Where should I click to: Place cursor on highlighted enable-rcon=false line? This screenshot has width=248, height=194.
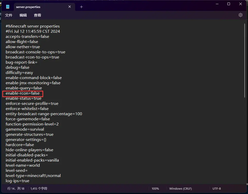(23, 93)
